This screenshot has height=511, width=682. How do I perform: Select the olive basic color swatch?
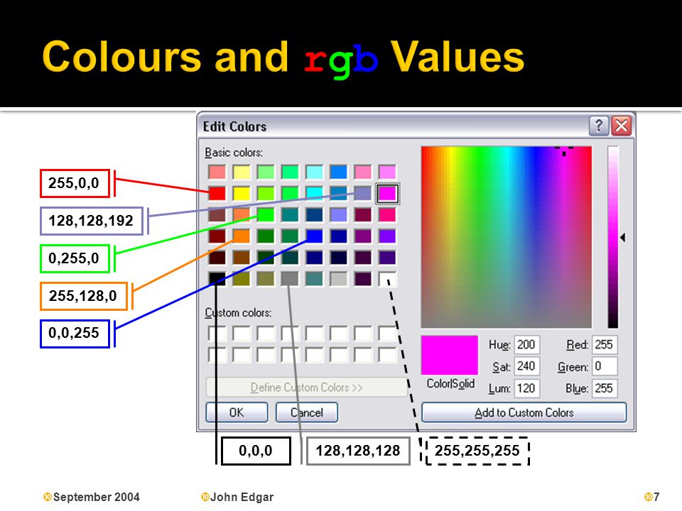(242, 278)
